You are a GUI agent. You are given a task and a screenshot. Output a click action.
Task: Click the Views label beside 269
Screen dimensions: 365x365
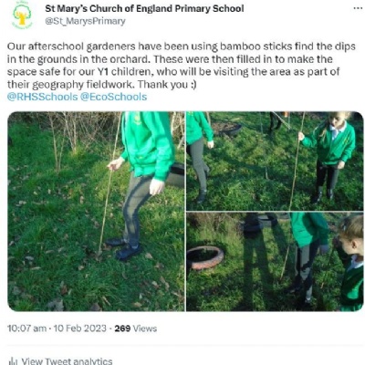145,328
